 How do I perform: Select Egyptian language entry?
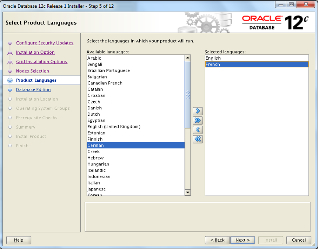click(136, 121)
